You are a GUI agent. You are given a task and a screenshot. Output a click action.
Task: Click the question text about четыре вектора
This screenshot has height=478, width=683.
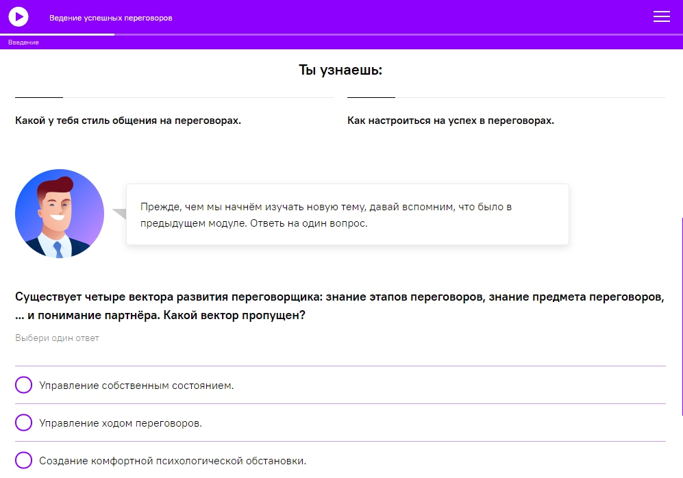[340, 307]
